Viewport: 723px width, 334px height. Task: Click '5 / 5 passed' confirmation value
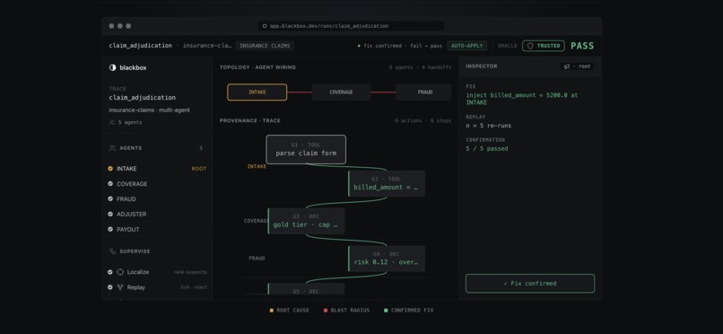tap(486, 148)
